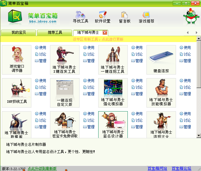Click 管理 for 游戏窗口调节器

click(x=40, y=61)
